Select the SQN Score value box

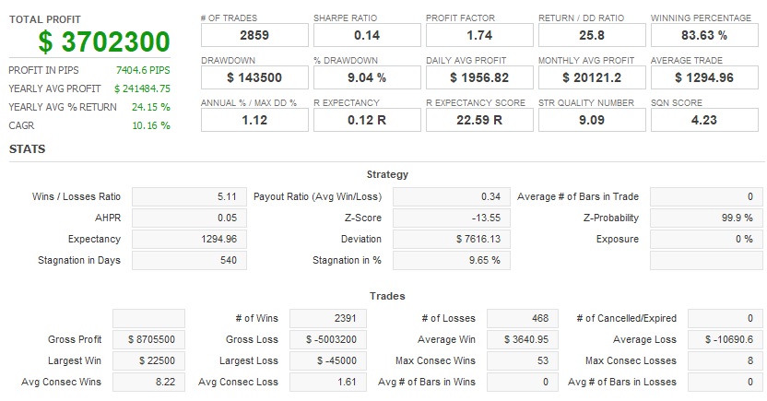703,119
